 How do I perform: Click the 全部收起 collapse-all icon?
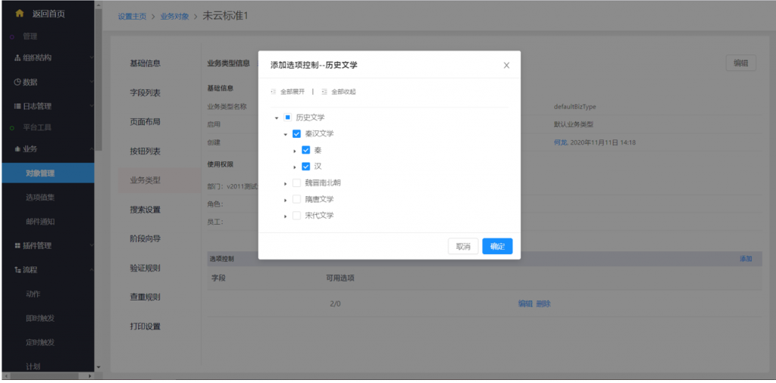(324, 92)
